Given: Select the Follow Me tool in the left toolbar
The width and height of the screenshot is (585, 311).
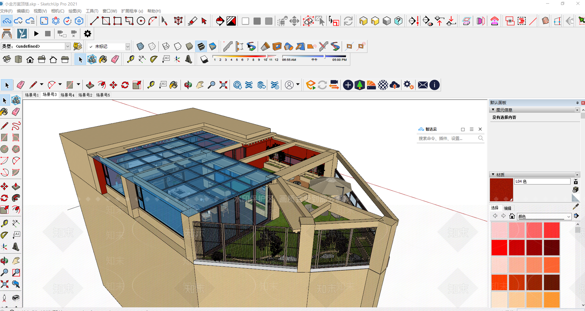Looking at the screenshot, I should [16, 198].
